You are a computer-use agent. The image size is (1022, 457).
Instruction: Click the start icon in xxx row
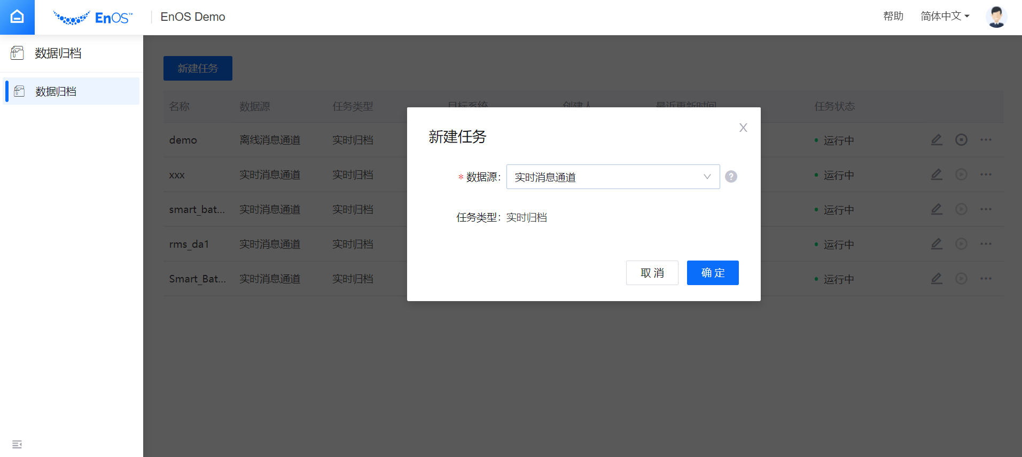pos(961,175)
